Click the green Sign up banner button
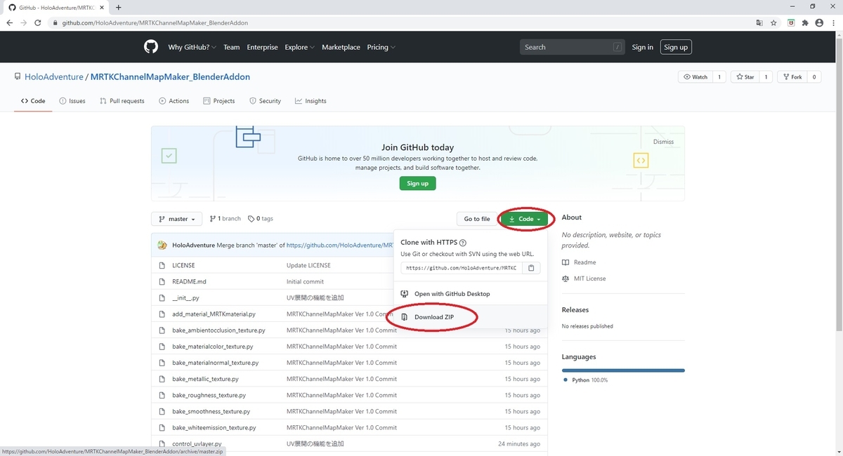 pyautogui.click(x=418, y=183)
